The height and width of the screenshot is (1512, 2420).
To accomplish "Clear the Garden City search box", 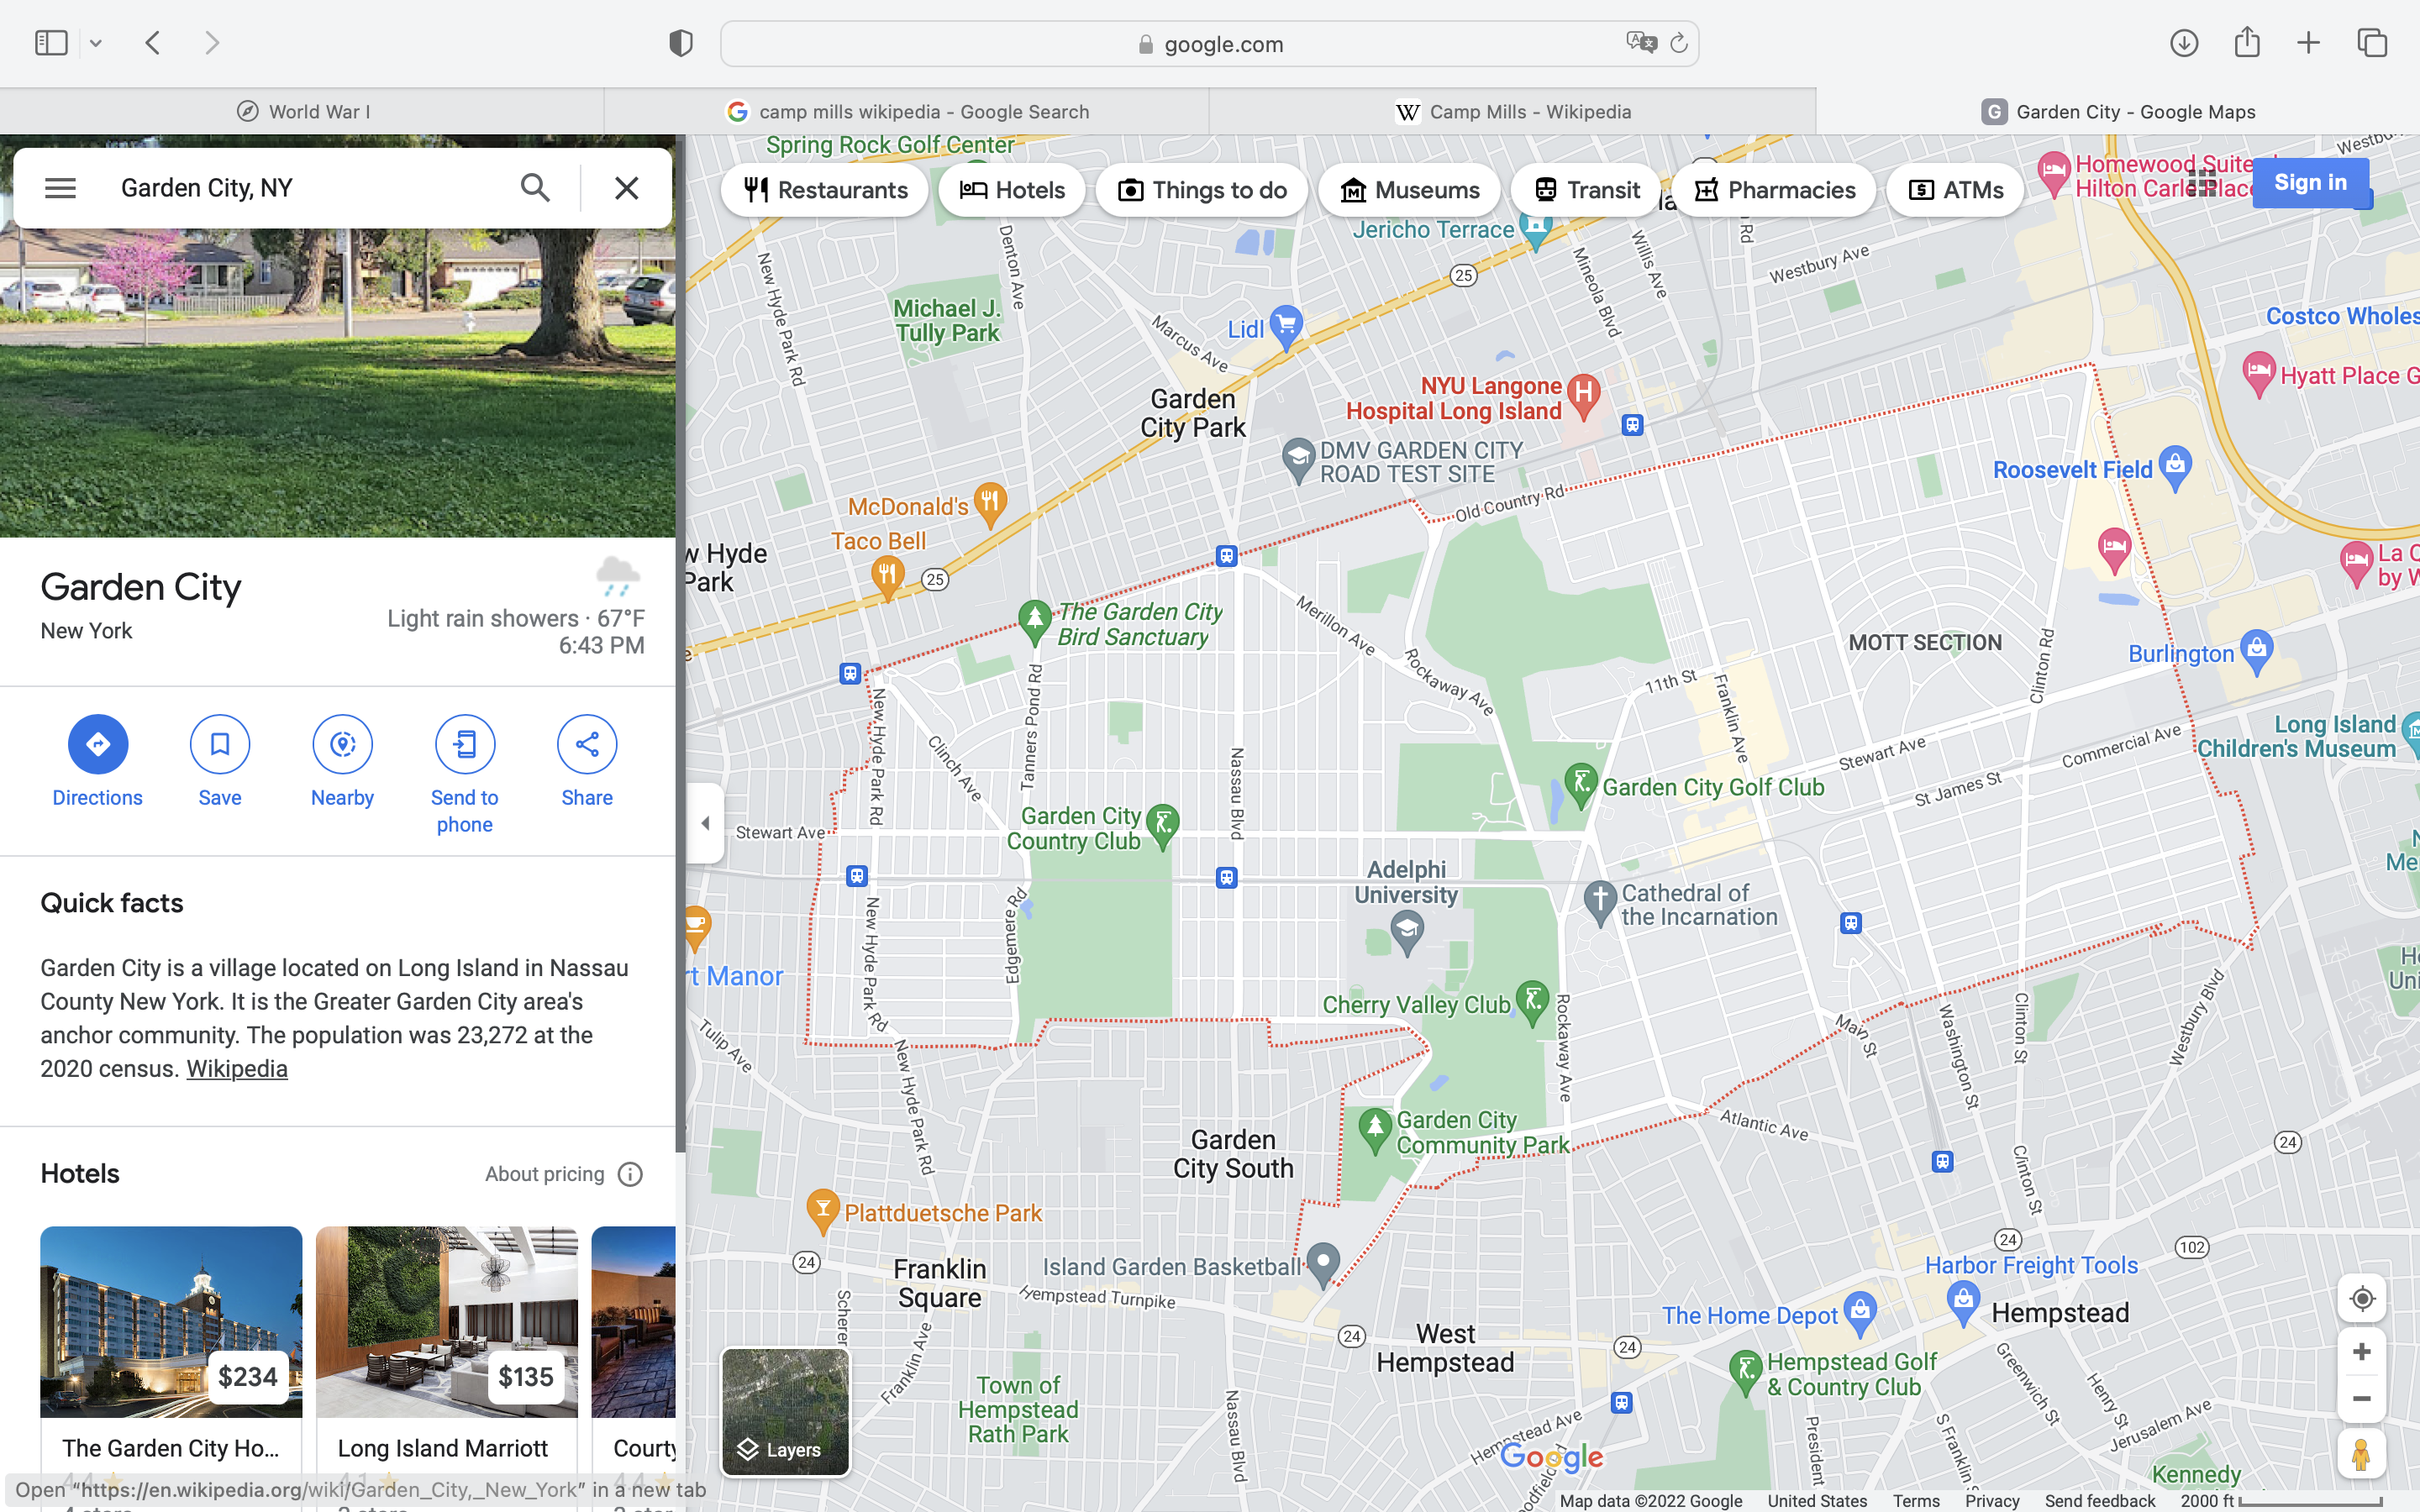I will click(x=626, y=188).
